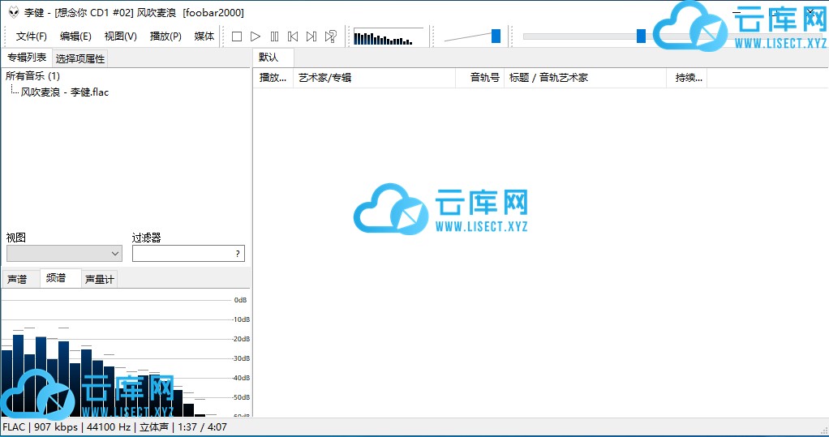
Task: Click the FLAC 907 kbps status bar text
Action: click(x=41, y=427)
